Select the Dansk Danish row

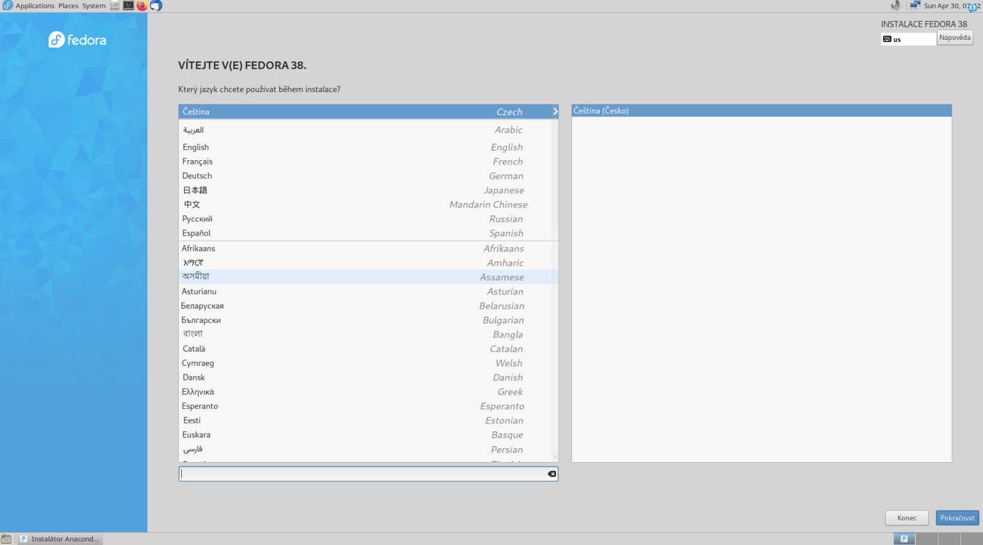(x=368, y=377)
